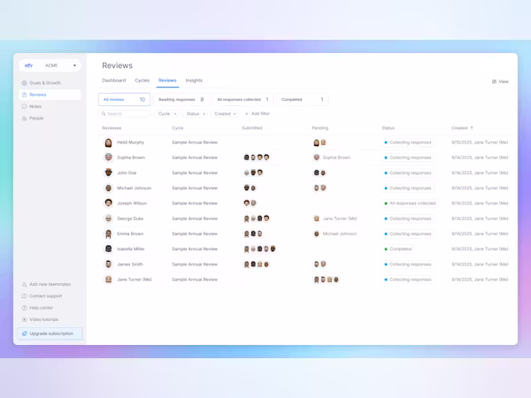Image resolution: width=531 pixels, height=398 pixels.
Task: Click Heidi Murphy's pending reviewer avatars
Action: [x=319, y=142]
